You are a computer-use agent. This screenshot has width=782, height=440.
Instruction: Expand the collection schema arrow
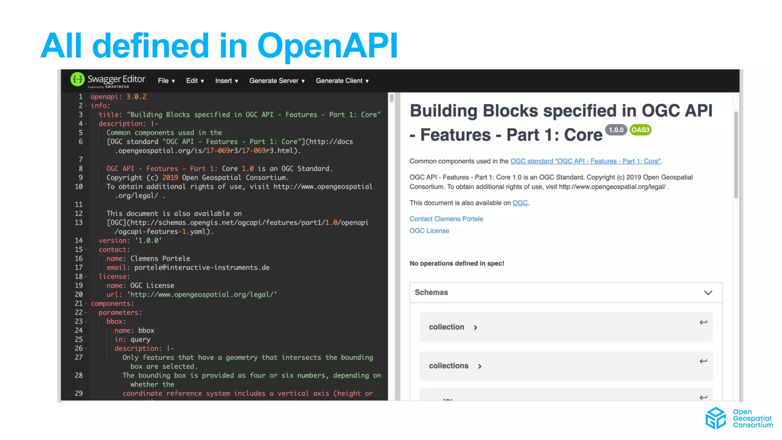point(475,327)
